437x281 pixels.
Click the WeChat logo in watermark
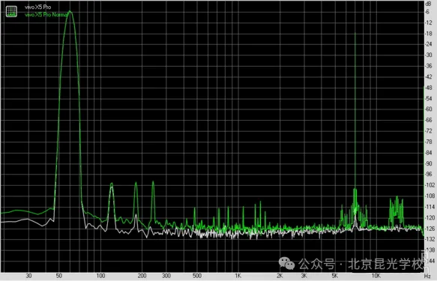click(286, 263)
